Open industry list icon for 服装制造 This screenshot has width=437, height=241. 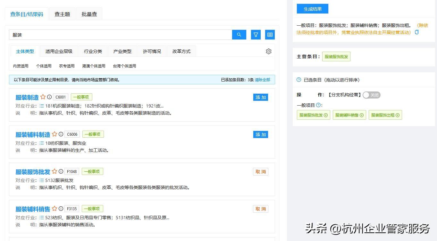click(x=42, y=106)
